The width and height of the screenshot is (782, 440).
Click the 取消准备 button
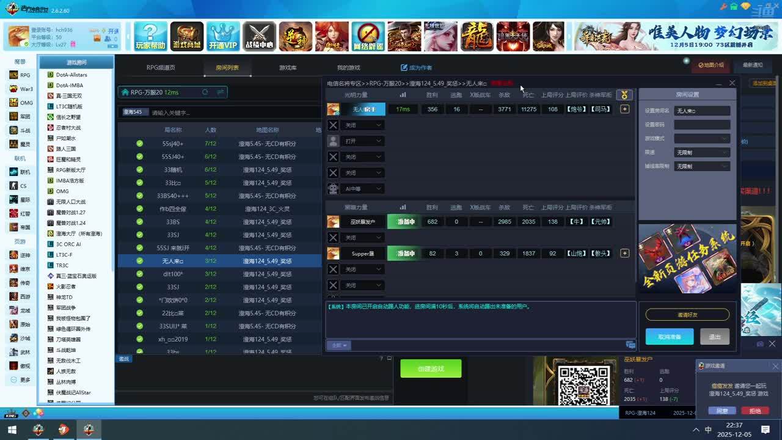pos(669,337)
